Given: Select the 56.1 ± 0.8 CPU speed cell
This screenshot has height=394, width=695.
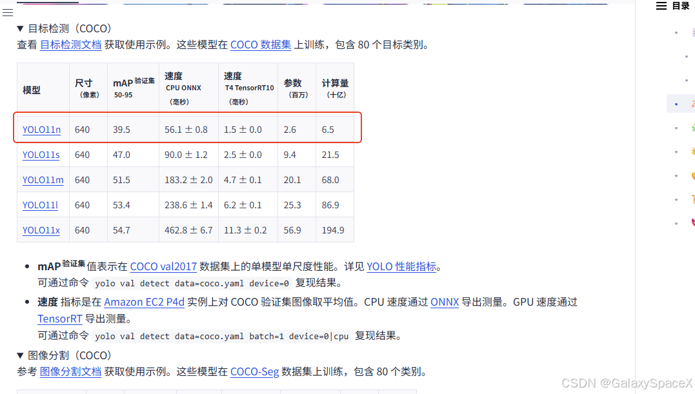Looking at the screenshot, I should [189, 130].
